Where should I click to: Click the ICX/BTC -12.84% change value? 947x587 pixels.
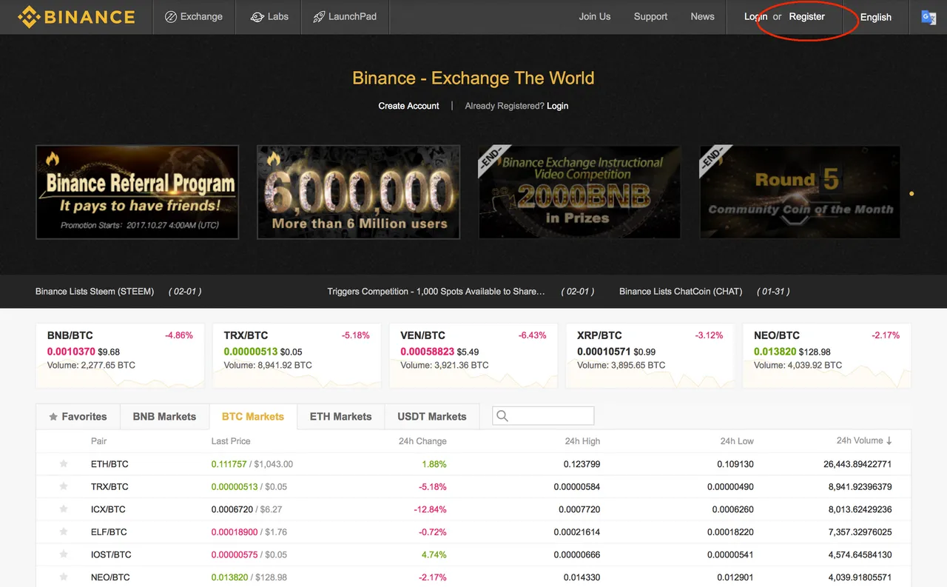pos(430,509)
